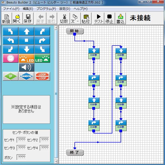Select the LOOP block
165x165 pixels.
(x=42, y=76)
